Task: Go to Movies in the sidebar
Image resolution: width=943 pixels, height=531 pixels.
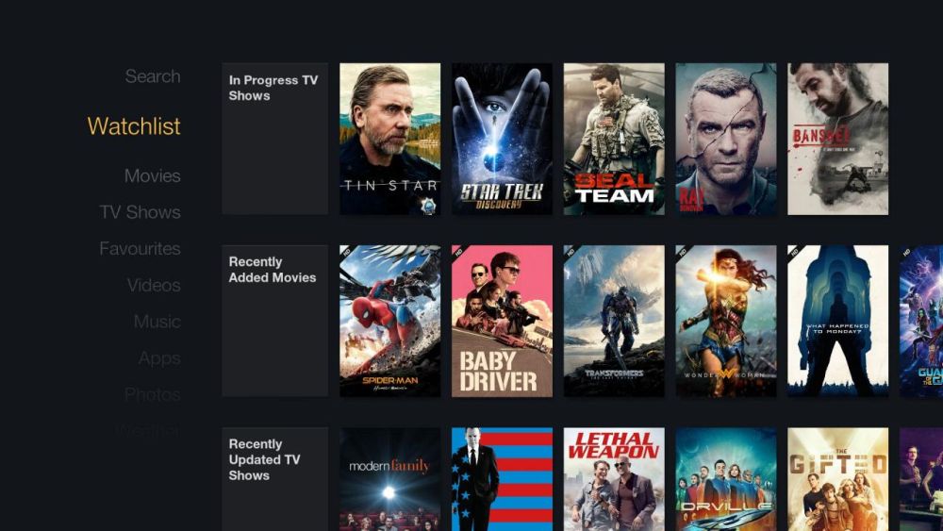Action: pos(152,175)
